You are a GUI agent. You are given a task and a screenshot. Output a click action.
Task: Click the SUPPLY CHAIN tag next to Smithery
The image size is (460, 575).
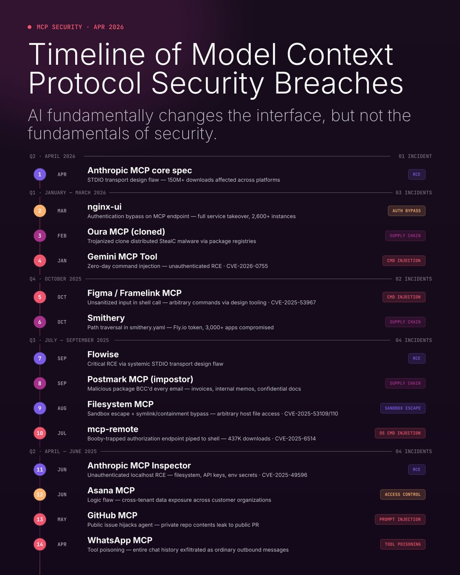click(x=405, y=322)
